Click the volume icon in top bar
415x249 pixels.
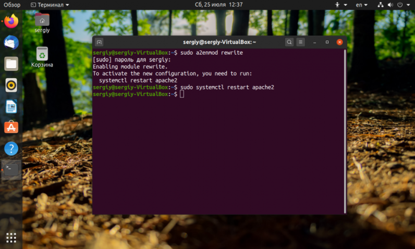point(390,5)
